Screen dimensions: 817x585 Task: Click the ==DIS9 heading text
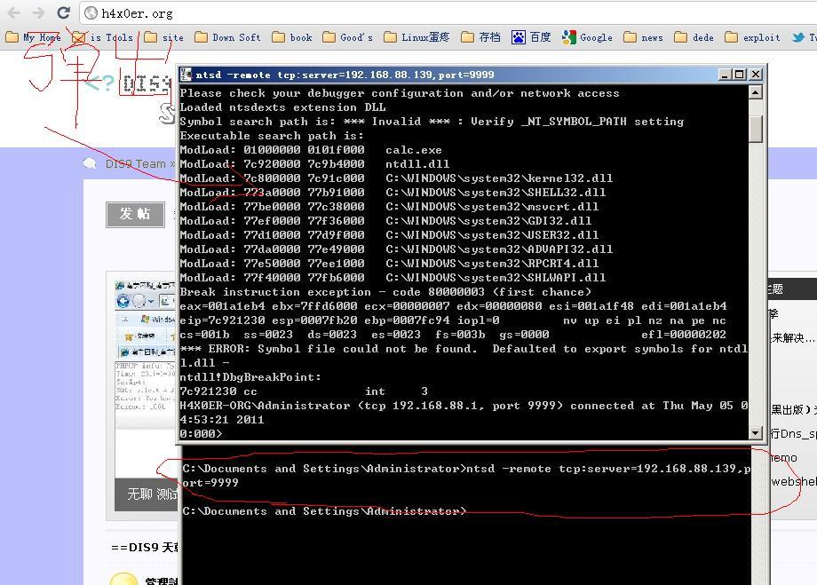pyautogui.click(x=145, y=547)
